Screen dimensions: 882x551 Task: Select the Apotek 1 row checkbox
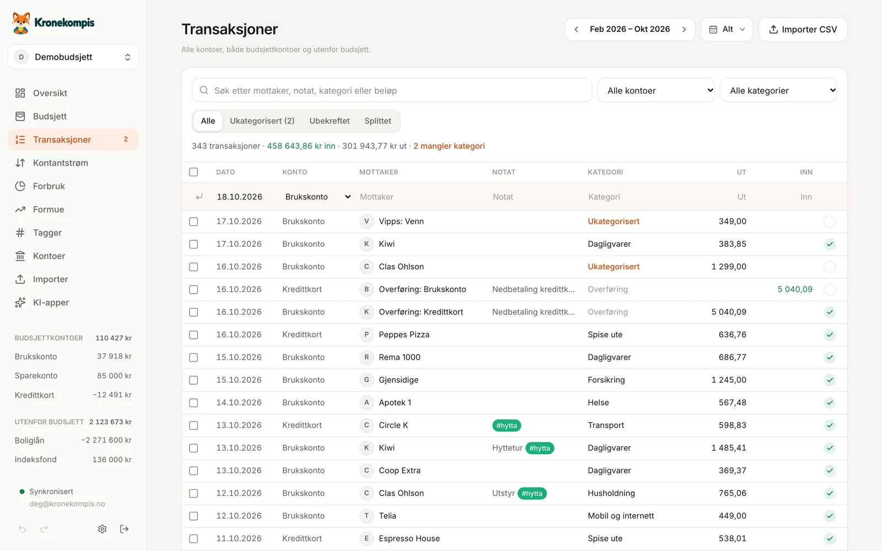pos(193,403)
